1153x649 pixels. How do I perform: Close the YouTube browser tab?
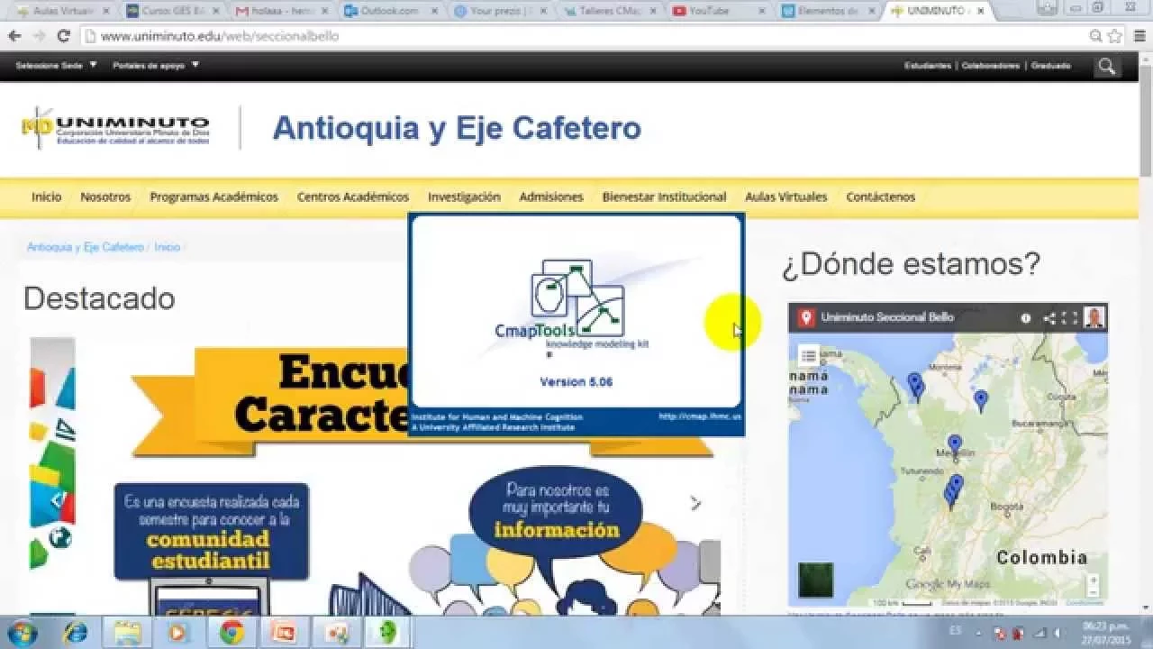762,11
